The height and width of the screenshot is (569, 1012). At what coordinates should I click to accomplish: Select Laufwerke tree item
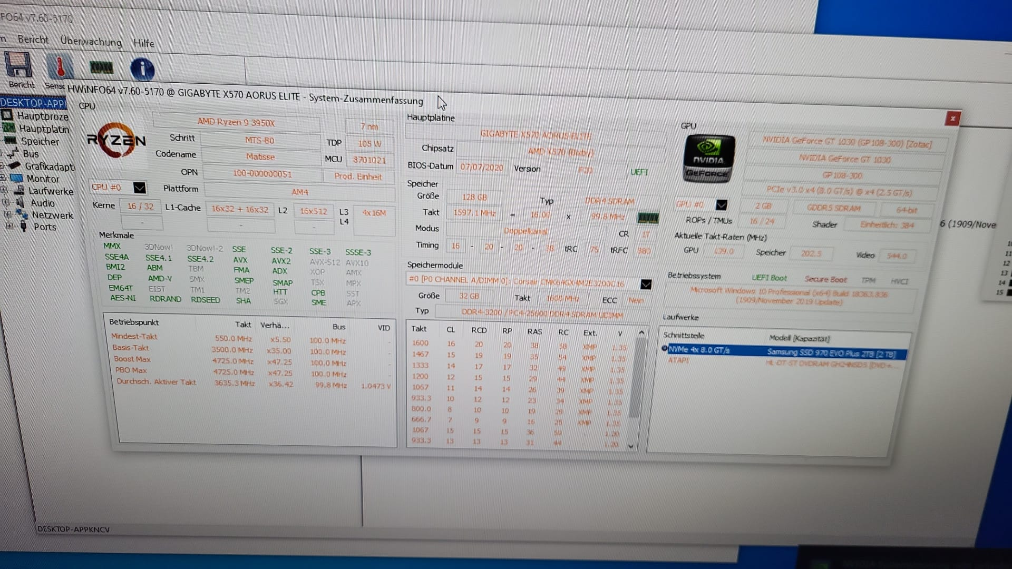tap(51, 191)
